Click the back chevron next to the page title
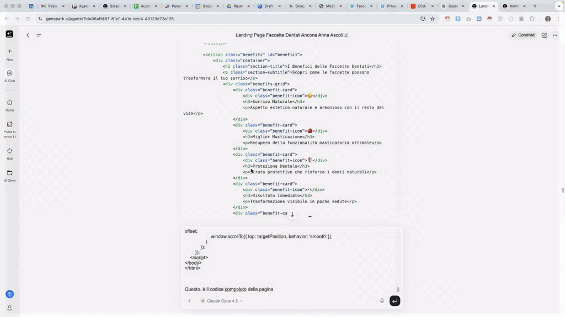Image resolution: width=565 pixels, height=317 pixels. pyautogui.click(x=28, y=35)
